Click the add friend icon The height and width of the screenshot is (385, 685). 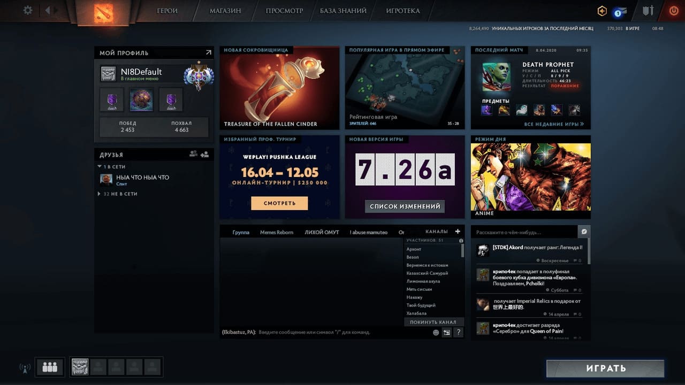tap(204, 155)
